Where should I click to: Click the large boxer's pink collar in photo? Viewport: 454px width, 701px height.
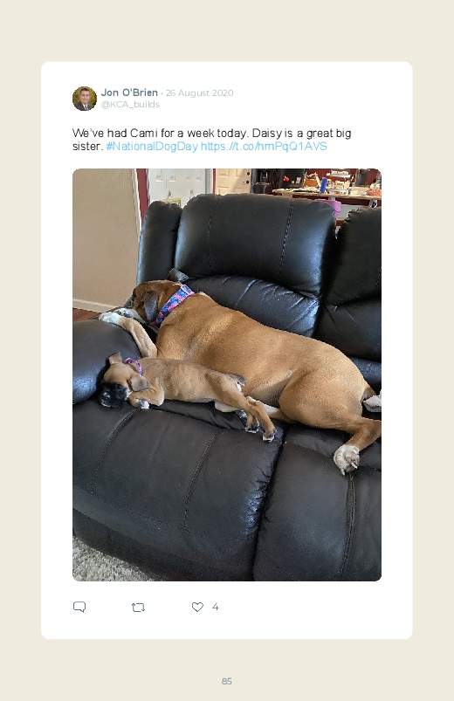[x=174, y=305]
